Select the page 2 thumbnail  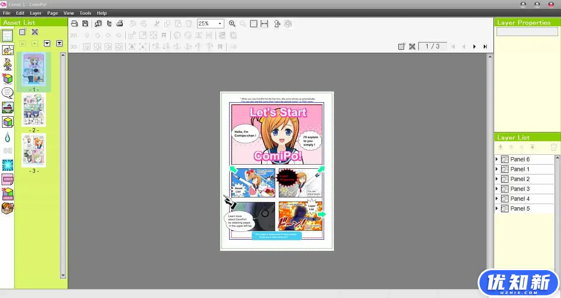click(34, 110)
